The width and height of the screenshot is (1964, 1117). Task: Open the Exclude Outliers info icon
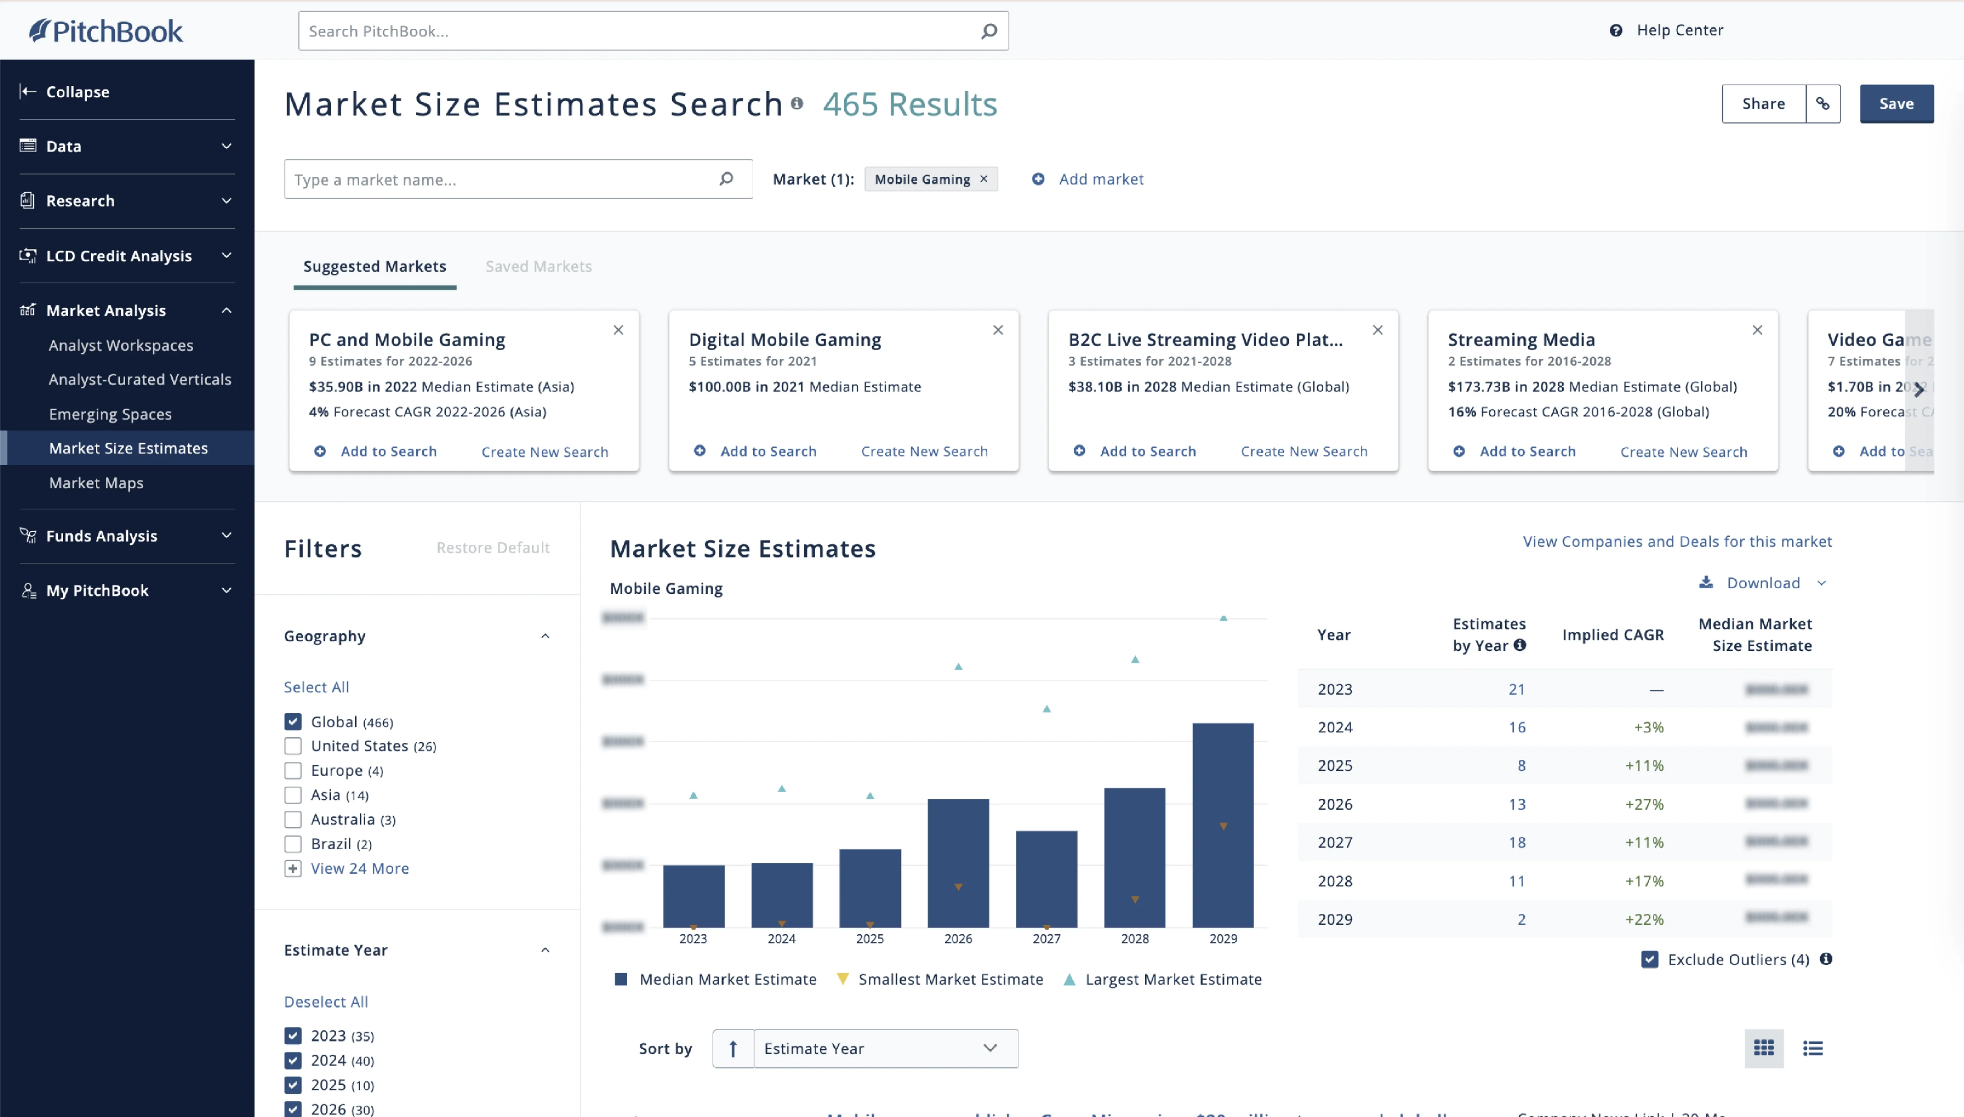click(1826, 959)
